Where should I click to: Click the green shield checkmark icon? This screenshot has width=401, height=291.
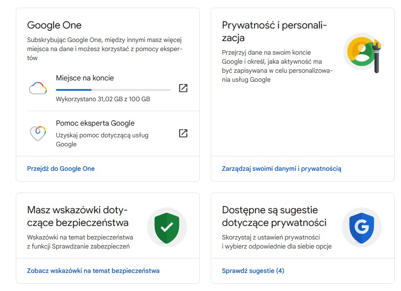[x=167, y=227]
